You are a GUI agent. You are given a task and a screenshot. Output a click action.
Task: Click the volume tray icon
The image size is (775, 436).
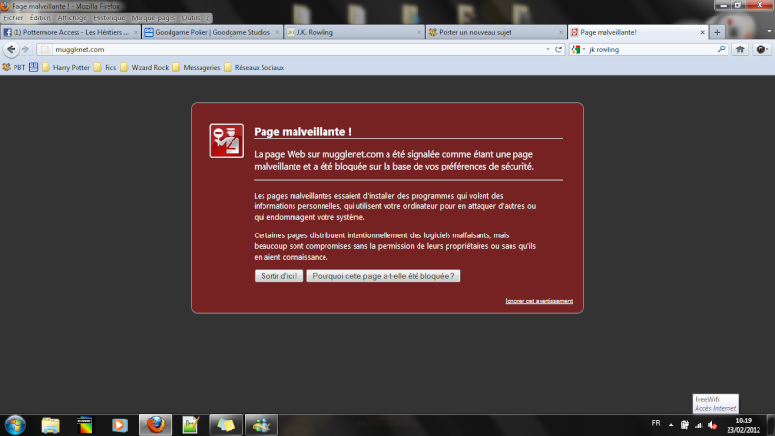coord(712,425)
